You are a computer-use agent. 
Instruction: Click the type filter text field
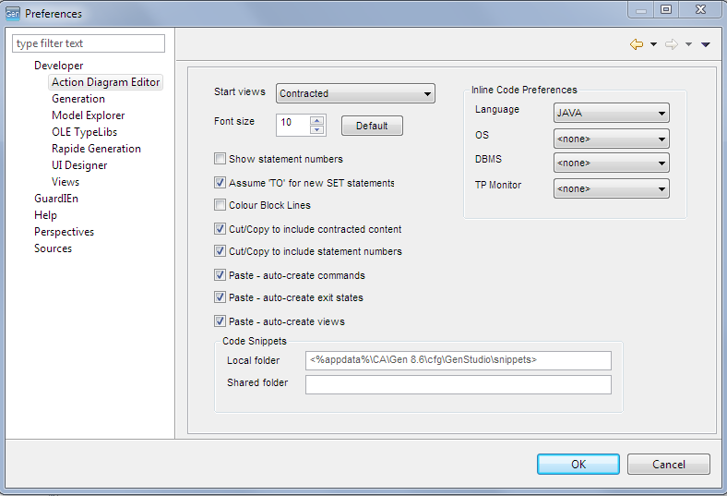(x=89, y=43)
